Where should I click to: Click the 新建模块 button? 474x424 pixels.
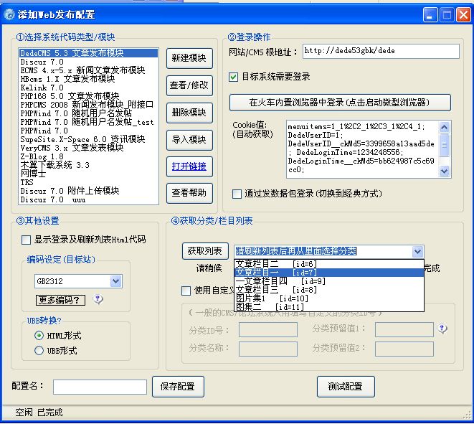[189, 58]
